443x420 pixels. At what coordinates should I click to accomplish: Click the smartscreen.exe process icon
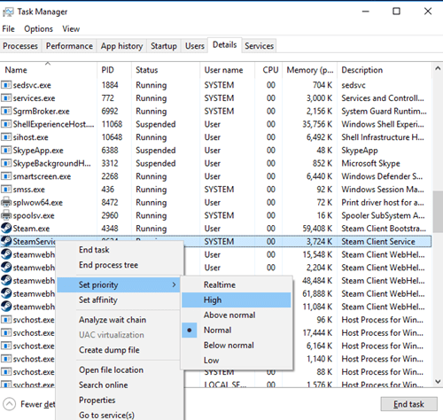pyautogui.click(x=6, y=176)
